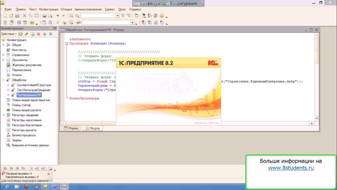Viewport: 337px width, 190px height.
Task: Click the copy-object icon in Configuration panel toolbar
Action: (33, 34)
